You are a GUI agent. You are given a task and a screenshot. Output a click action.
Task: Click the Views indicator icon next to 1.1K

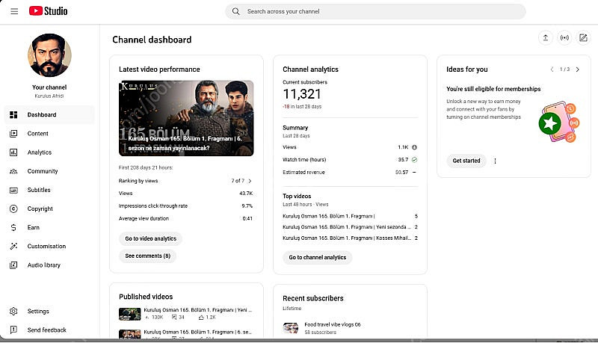(x=415, y=147)
